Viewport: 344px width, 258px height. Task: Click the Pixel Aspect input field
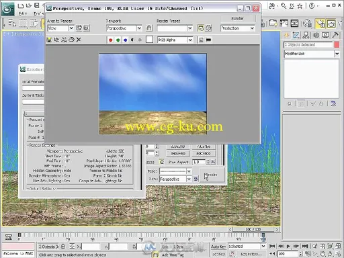pyautogui.click(x=199, y=162)
